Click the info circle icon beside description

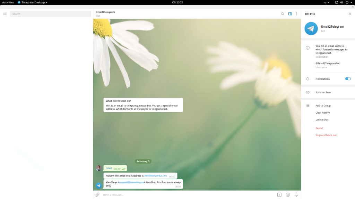pos(308,48)
